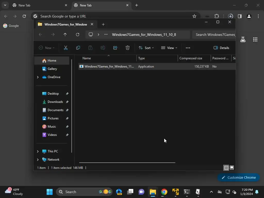
Task: Switch to large thumbnails view icon
Action: pos(232,168)
